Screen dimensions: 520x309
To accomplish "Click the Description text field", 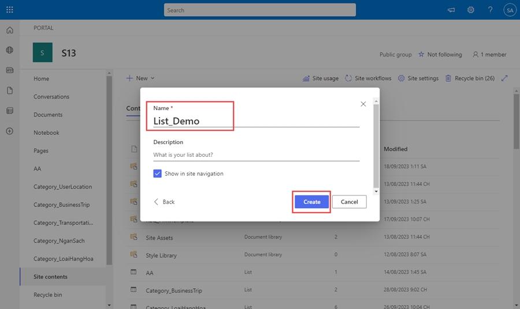I will pos(256,154).
